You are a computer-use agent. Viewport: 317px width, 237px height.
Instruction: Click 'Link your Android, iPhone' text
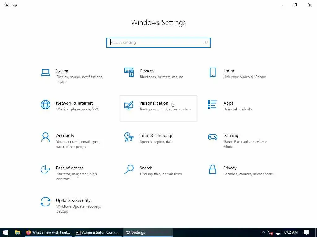[245, 77]
